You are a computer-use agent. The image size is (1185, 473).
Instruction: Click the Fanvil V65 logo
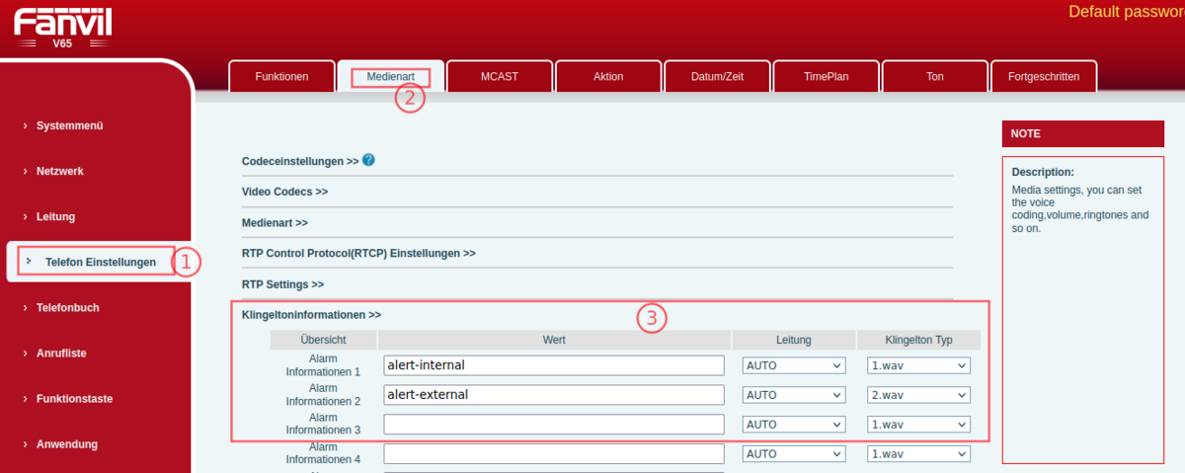(x=62, y=26)
